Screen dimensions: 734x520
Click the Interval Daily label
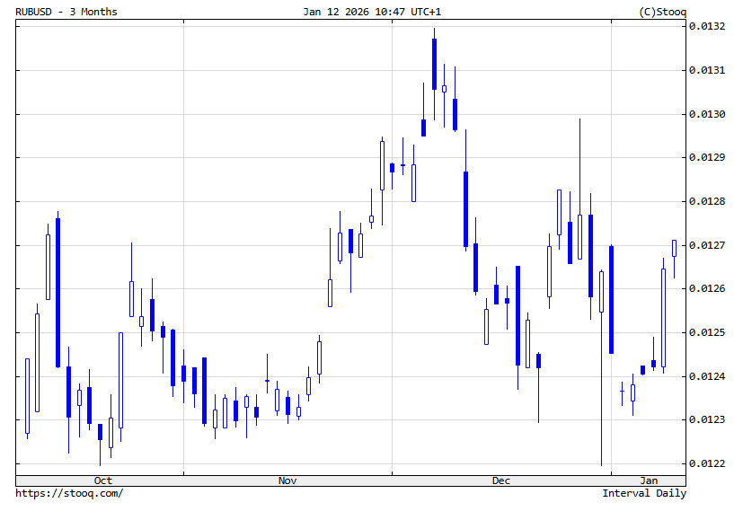pyautogui.click(x=644, y=493)
